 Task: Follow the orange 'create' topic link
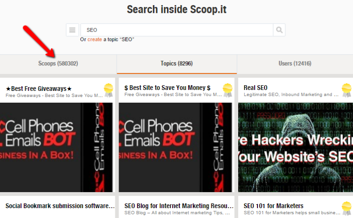pyautogui.click(x=95, y=40)
